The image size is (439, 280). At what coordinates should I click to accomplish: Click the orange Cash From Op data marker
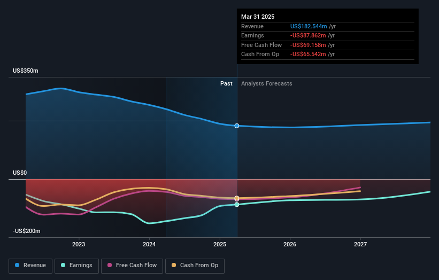(237, 198)
